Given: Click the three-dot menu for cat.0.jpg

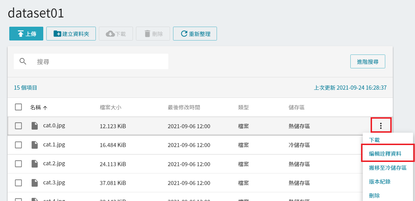Looking at the screenshot, I should pos(381,126).
